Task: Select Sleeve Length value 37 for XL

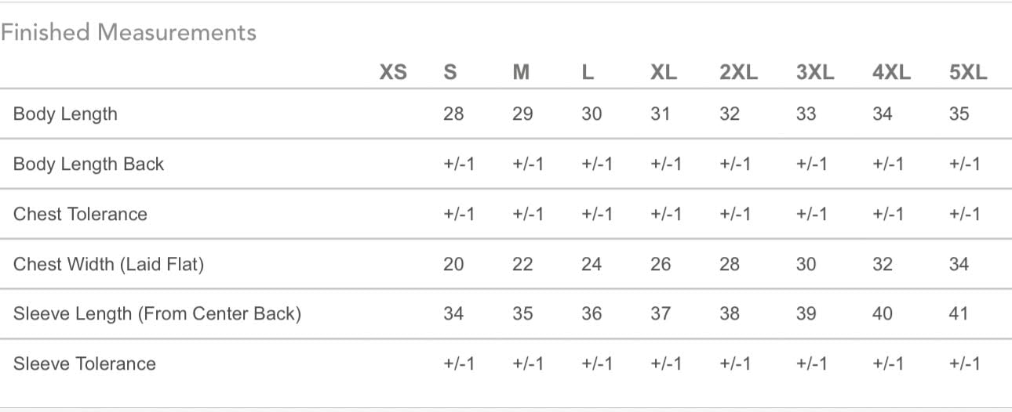Action: 661,314
